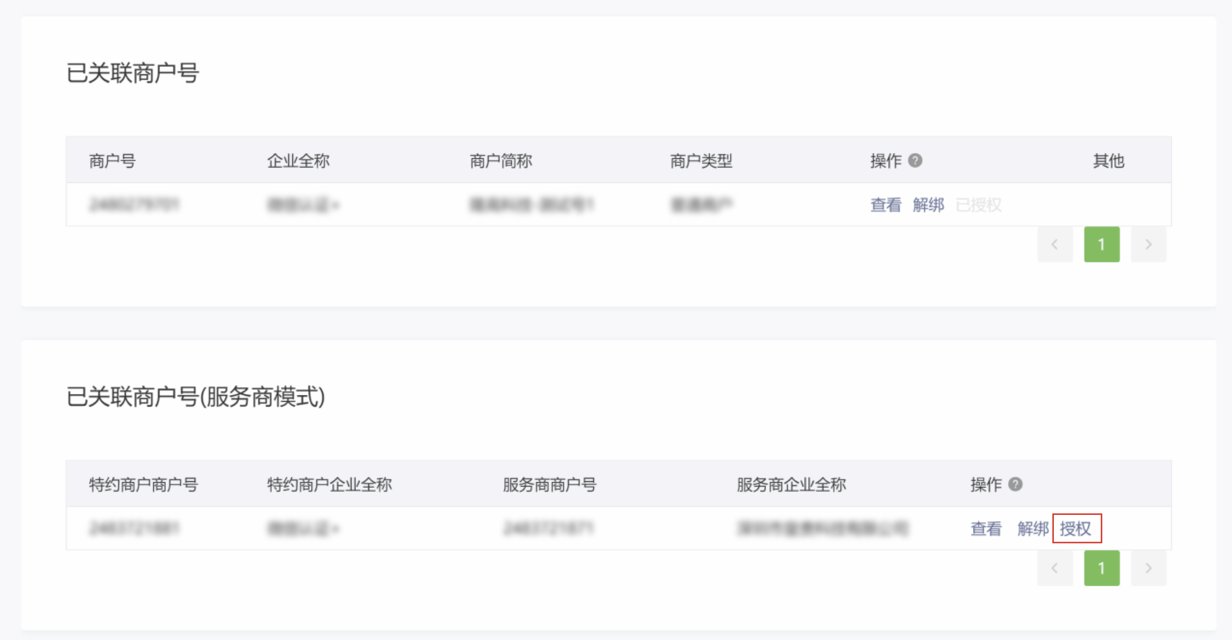This screenshot has width=1232, height=640.
Task: Click 查看 link in first merchant row
Action: 885,205
